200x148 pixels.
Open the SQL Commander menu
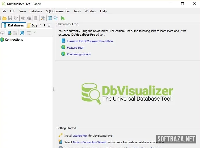[58, 11]
